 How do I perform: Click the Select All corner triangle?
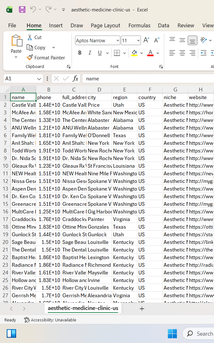7,90
